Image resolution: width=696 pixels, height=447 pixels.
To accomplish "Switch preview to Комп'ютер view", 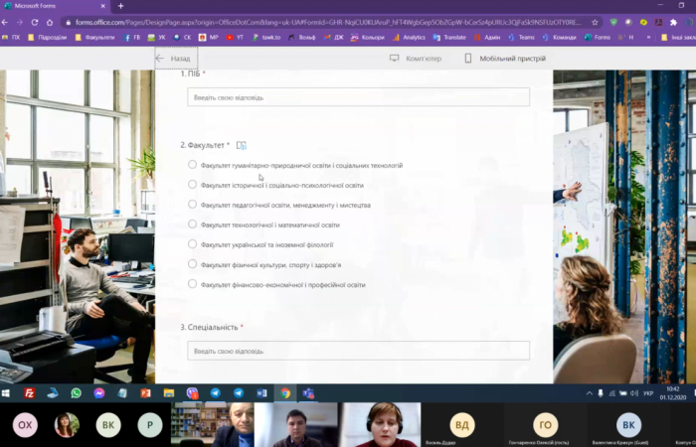I will (416, 59).
